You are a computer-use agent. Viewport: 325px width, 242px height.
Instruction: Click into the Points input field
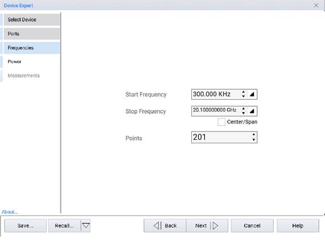click(221, 137)
